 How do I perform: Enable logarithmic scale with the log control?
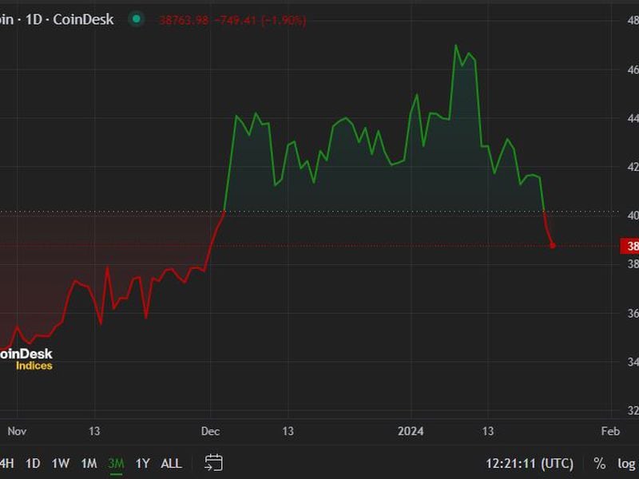point(625,463)
